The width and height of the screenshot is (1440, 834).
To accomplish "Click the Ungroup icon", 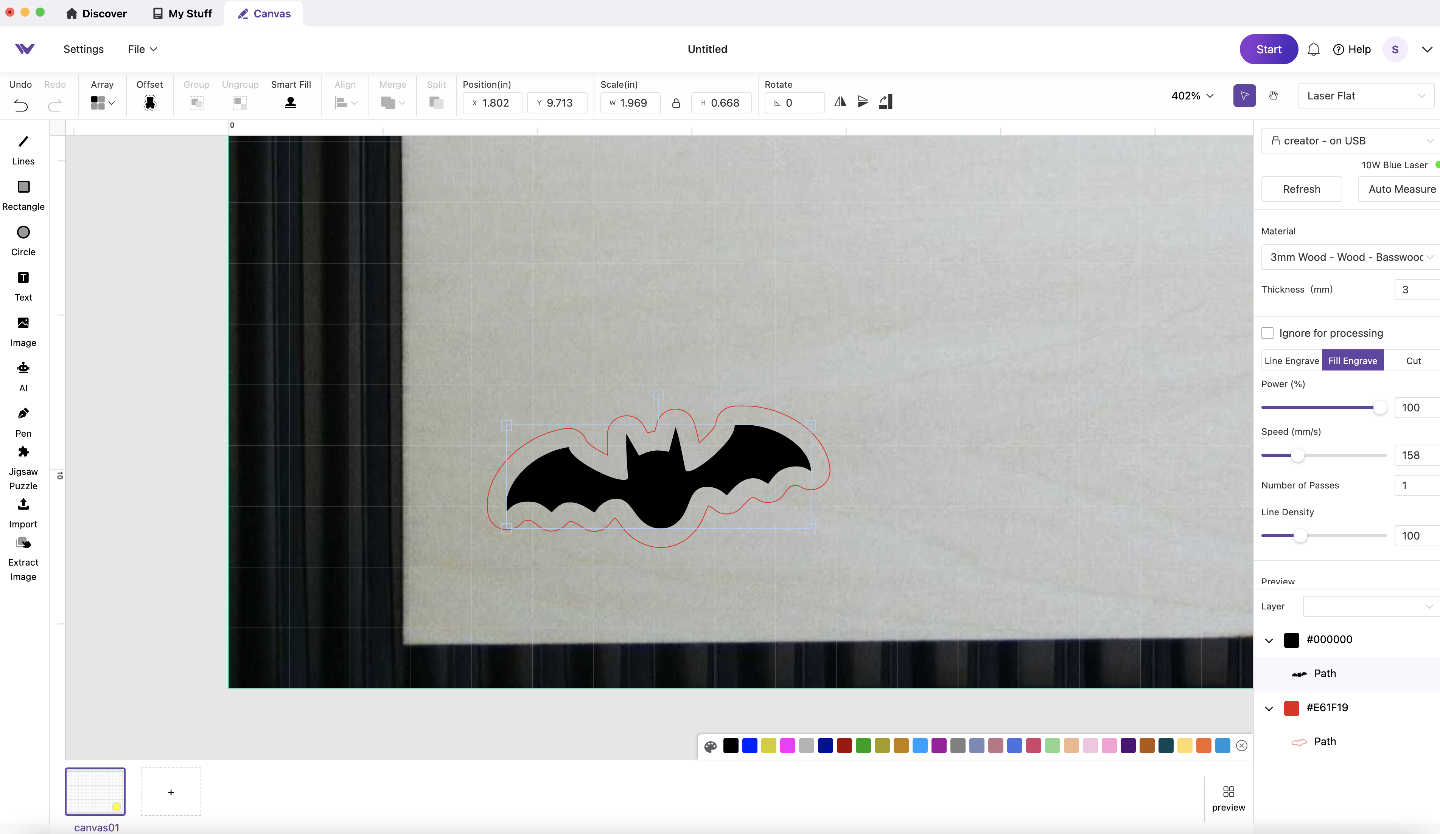I will tap(240, 103).
